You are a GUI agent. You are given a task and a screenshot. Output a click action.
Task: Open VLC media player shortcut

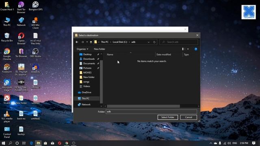(x=7, y=116)
